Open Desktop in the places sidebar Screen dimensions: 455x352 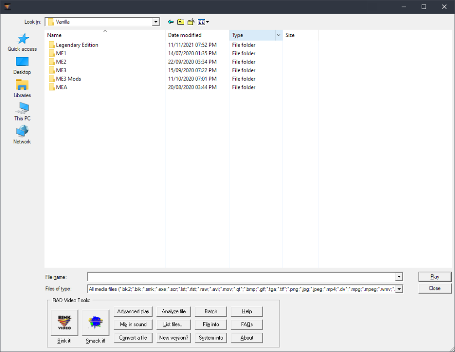[22, 66]
